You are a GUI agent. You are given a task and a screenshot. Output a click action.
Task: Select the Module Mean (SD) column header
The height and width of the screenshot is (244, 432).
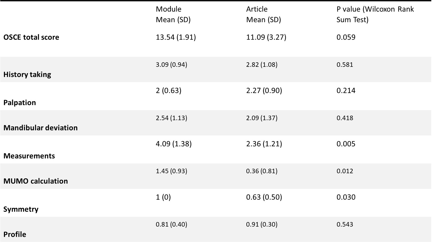[x=173, y=14]
